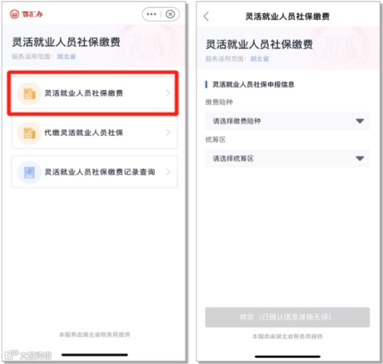Click 湖北省 link on right screen

tap(259, 59)
